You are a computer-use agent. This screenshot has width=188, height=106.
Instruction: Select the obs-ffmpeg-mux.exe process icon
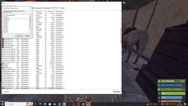(x=3, y=62)
